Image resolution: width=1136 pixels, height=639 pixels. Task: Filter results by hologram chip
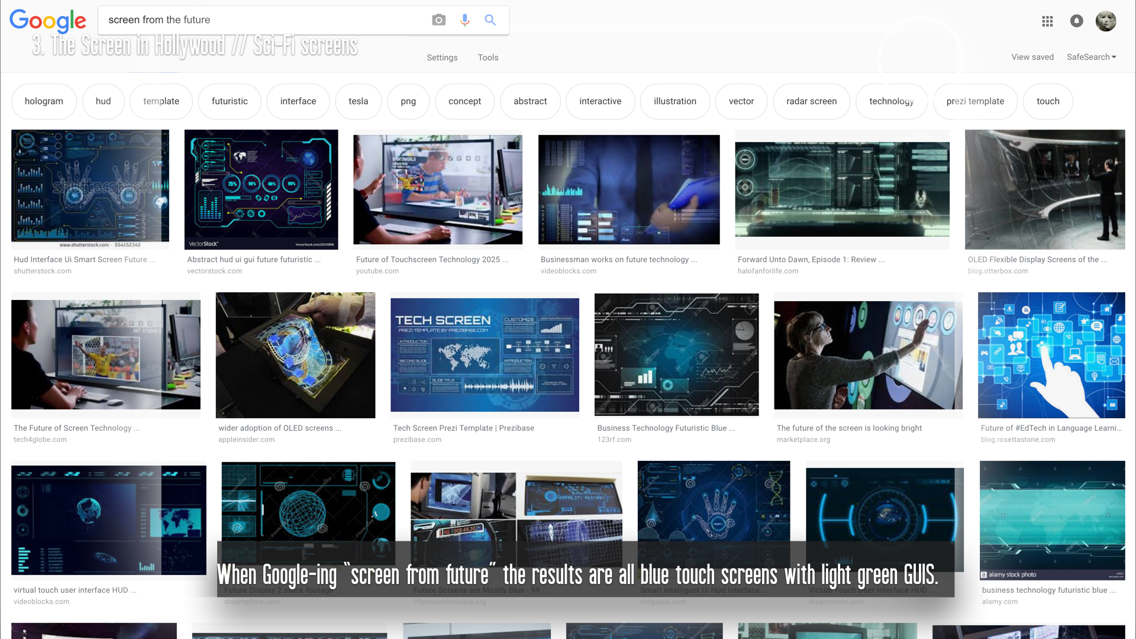click(44, 101)
